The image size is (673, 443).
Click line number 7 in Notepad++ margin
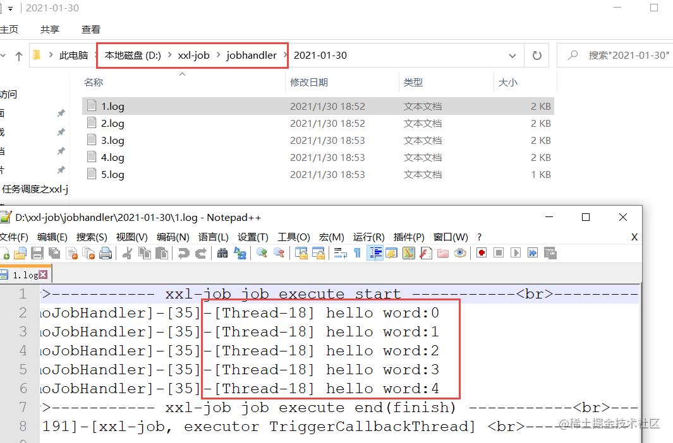point(23,407)
